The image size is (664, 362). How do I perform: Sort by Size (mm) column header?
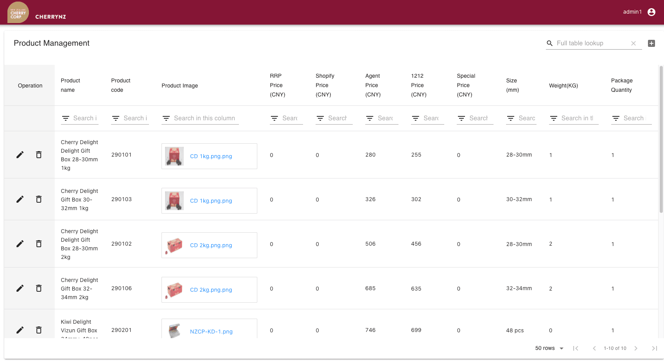point(512,85)
